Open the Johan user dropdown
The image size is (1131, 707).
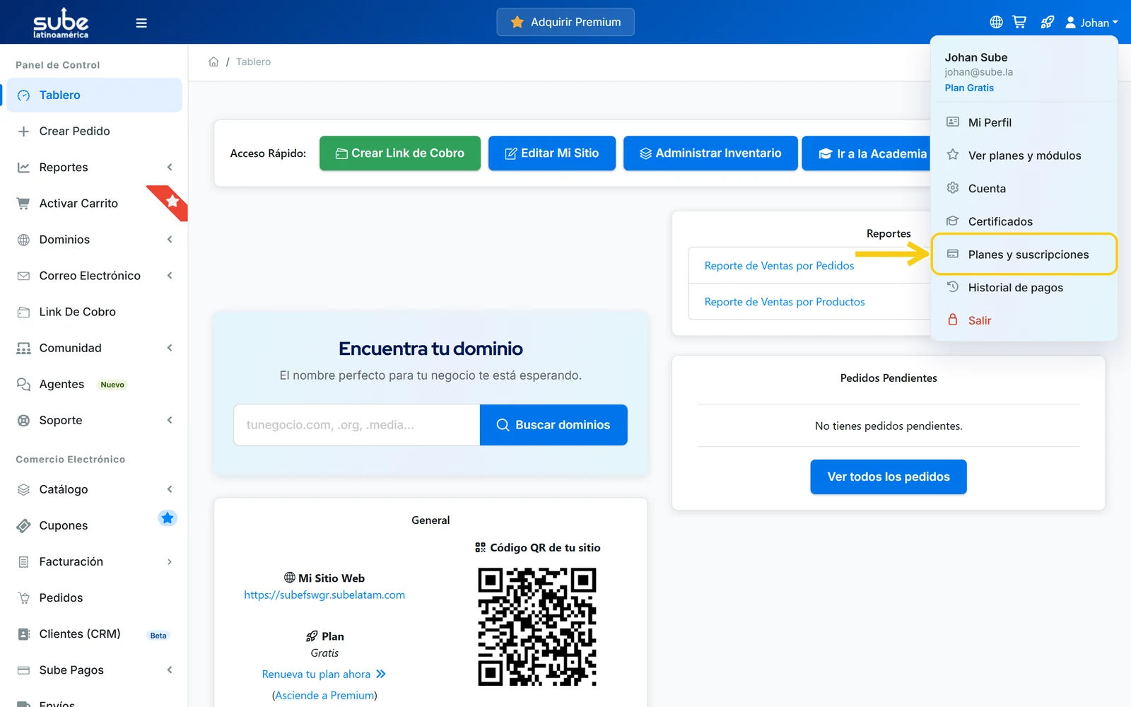(1092, 23)
